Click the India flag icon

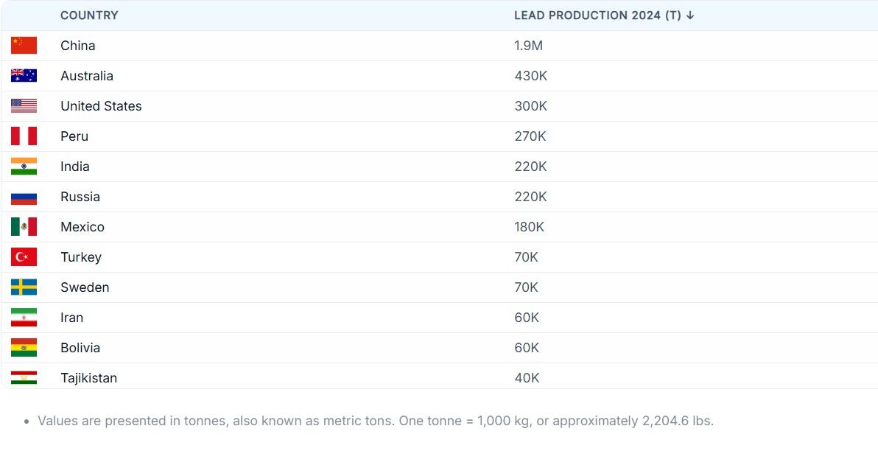tap(24, 167)
